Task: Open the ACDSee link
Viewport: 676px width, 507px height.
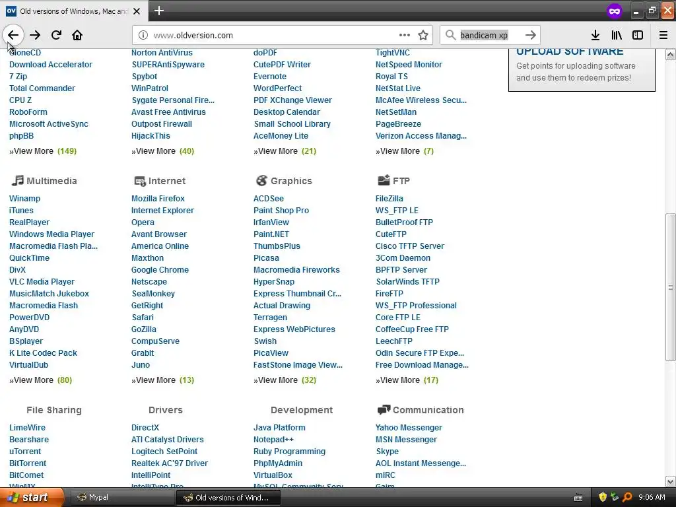Action: tap(268, 198)
